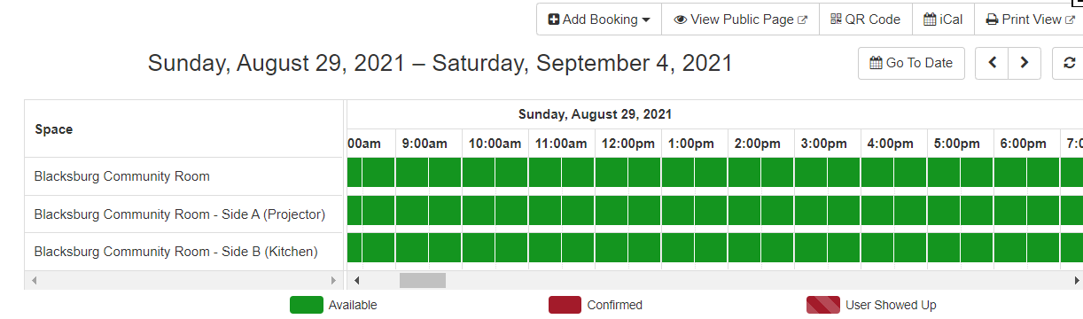The width and height of the screenshot is (1083, 319).
Task: Open Print View
Action: point(1029,19)
